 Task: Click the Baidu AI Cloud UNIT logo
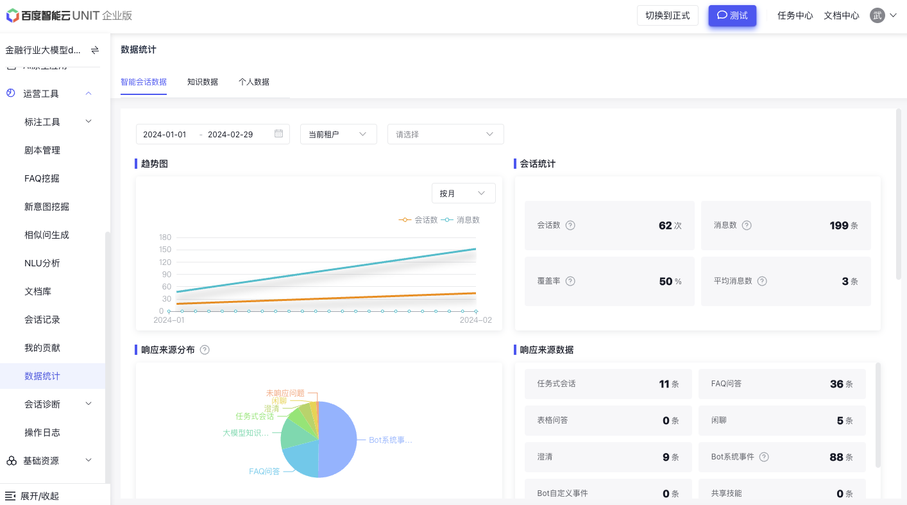(69, 15)
